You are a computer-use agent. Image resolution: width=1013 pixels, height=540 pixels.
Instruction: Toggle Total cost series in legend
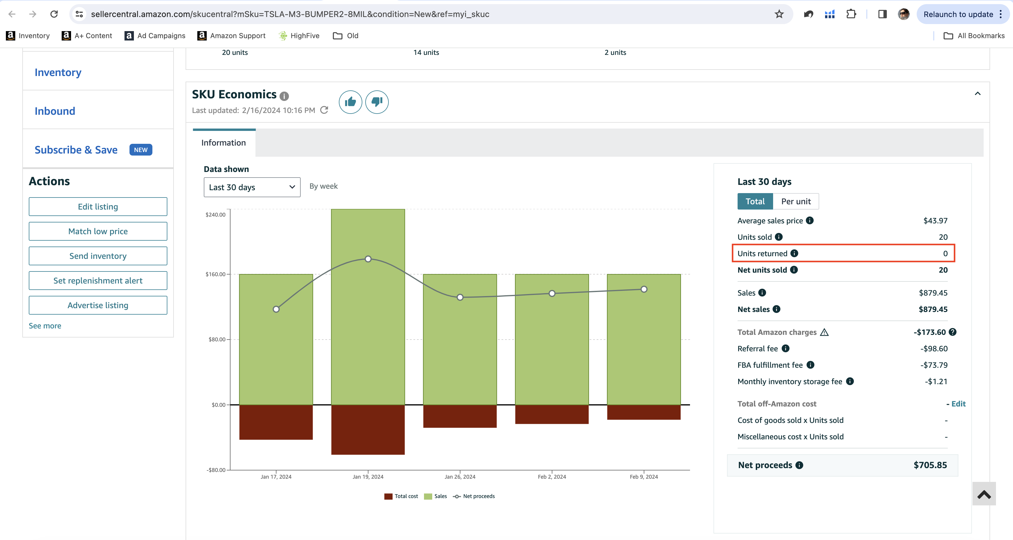(401, 496)
